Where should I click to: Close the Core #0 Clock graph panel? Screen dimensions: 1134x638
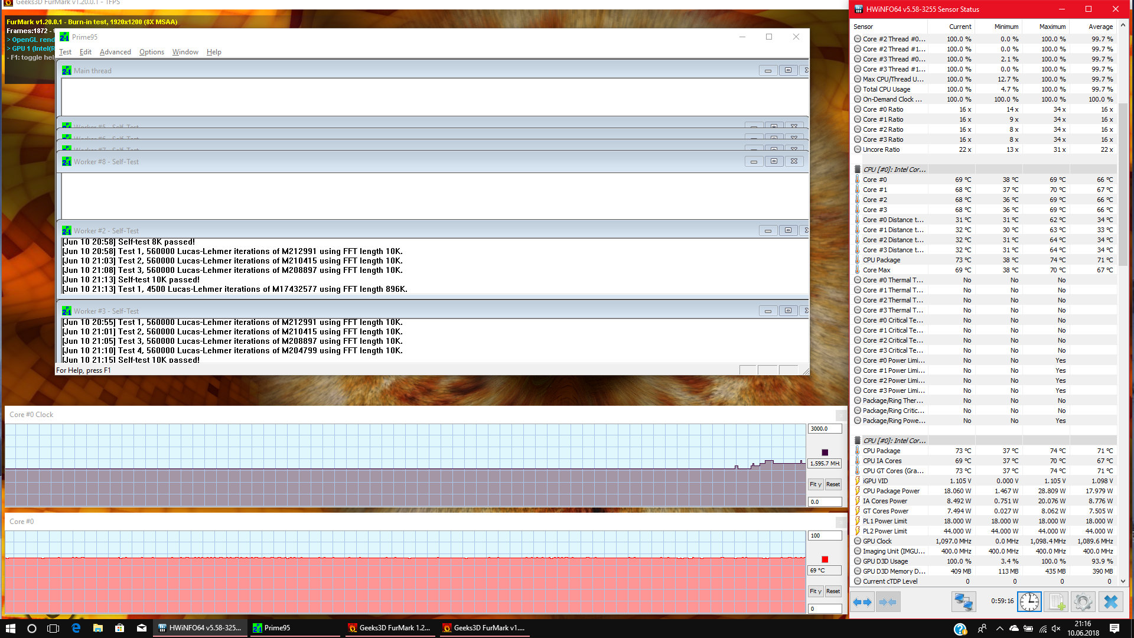pos(840,415)
